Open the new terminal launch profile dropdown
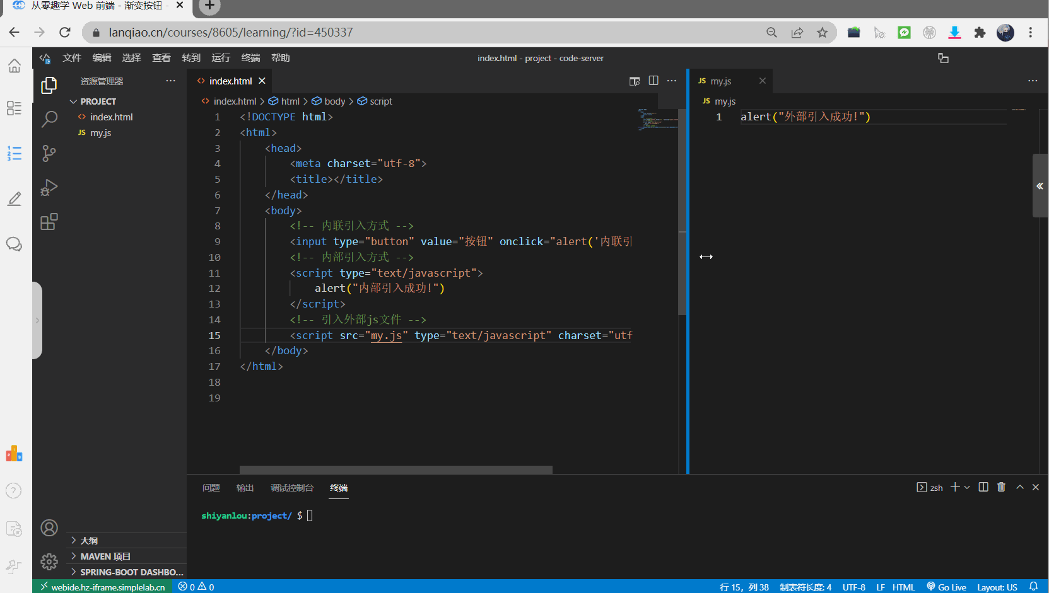Viewport: 1049px width, 593px height. [967, 487]
